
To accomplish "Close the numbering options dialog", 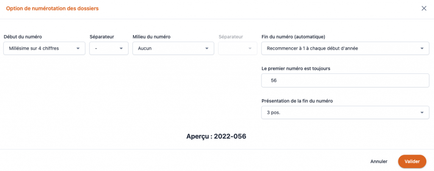I will tap(424, 8).
